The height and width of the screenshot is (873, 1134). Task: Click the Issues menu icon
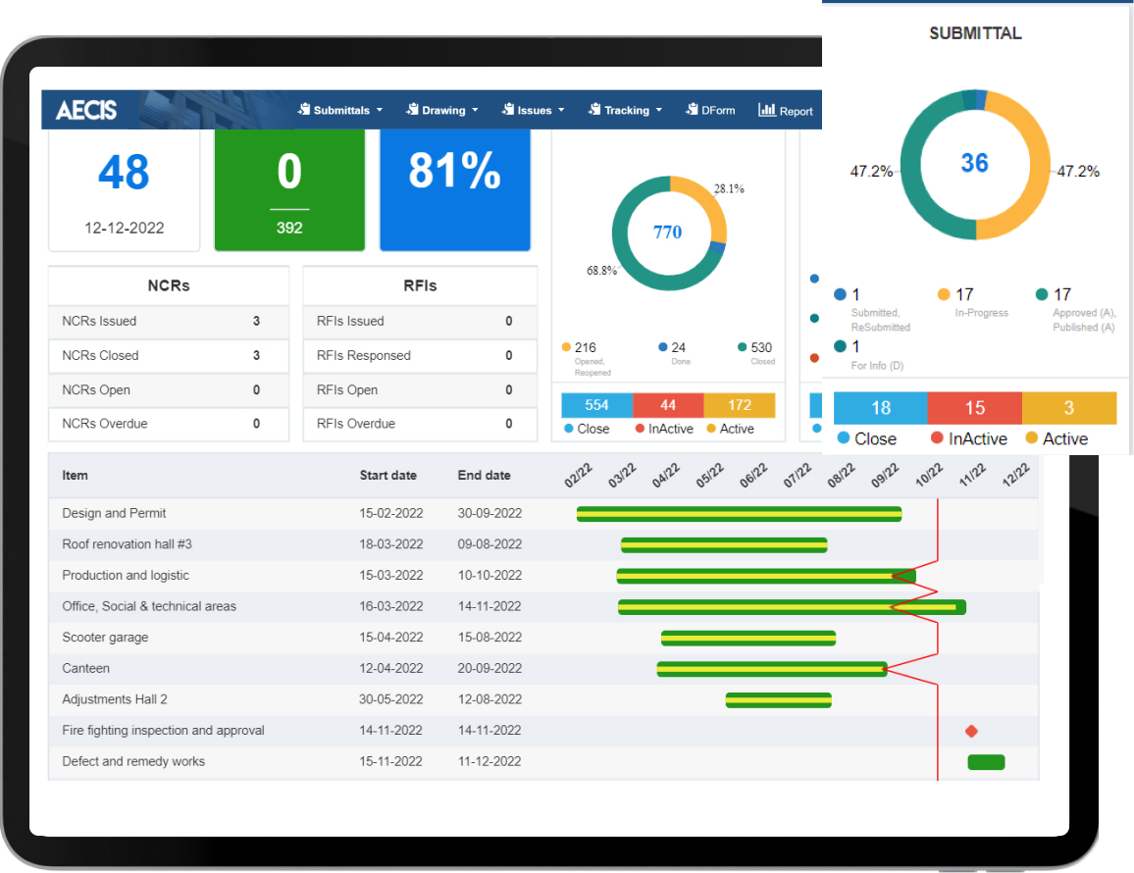click(x=508, y=109)
